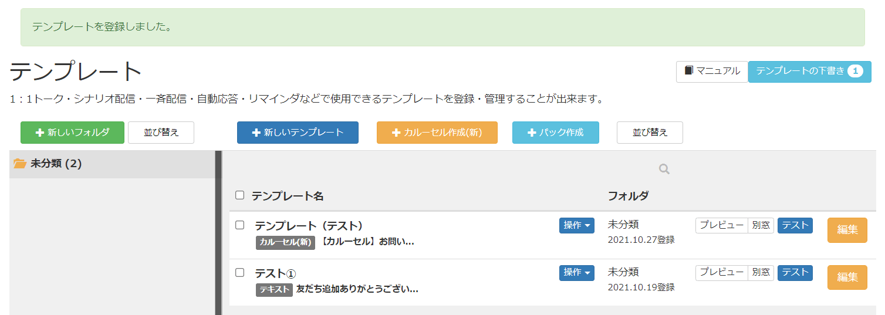This screenshot has height=315, width=885.
Task: Click the draft count badge 1
Action: coord(855,72)
